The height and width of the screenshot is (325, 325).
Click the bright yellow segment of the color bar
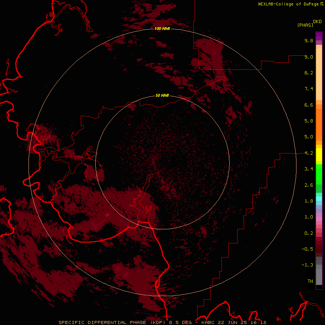tap(319, 155)
